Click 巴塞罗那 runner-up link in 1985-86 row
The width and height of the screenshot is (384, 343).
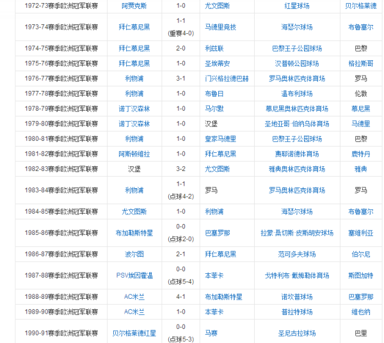coord(217,233)
